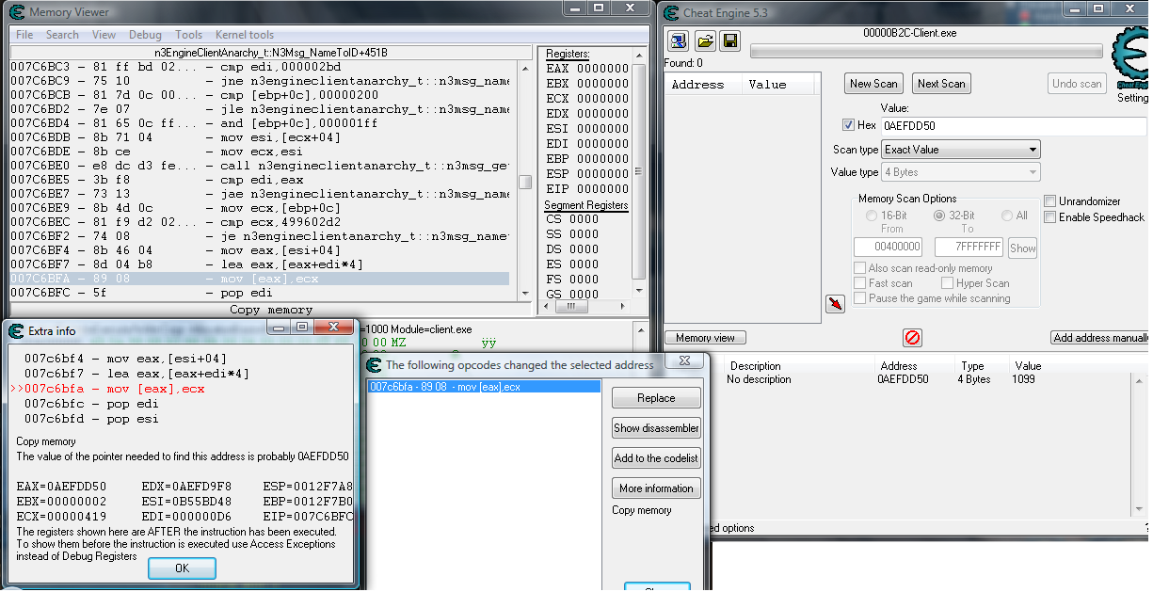
Task: Click the red circle clear list icon
Action: 911,338
